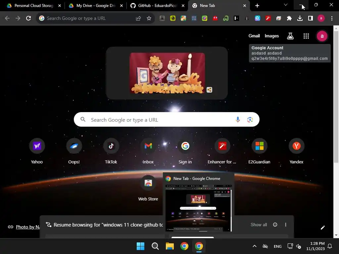Start voice search with the microphone
This screenshot has height=254, width=339.
click(x=238, y=120)
